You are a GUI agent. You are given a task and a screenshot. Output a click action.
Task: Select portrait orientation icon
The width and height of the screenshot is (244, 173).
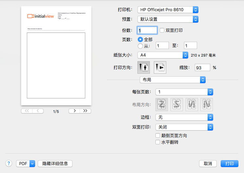point(144,67)
